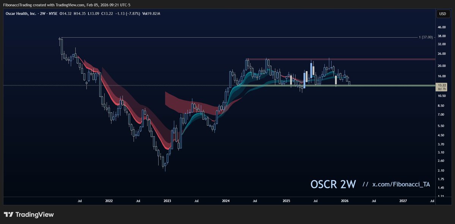Click the OSCR 2W label
The width and height of the screenshot is (455, 224).
(333, 184)
